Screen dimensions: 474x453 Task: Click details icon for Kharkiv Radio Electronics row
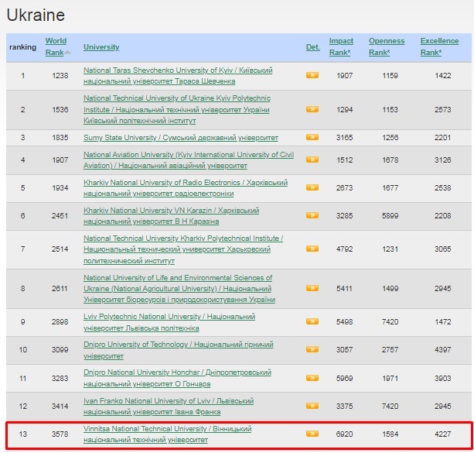[x=312, y=187]
